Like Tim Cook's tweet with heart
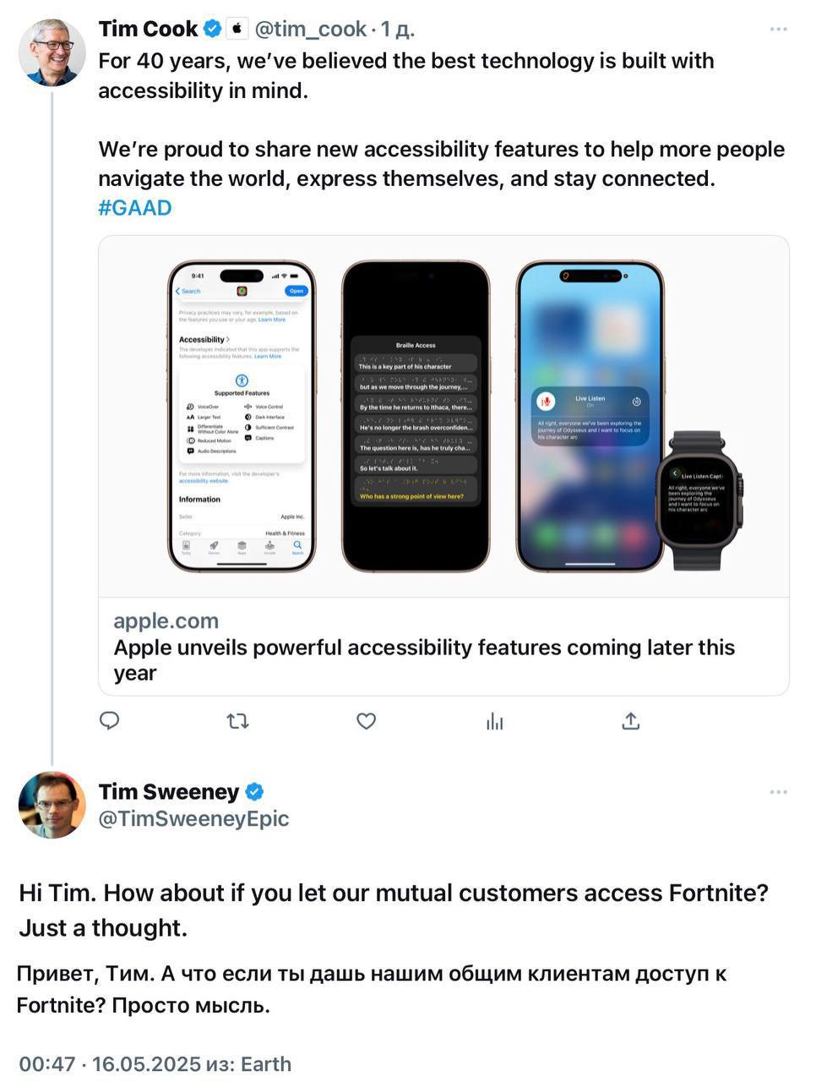Screen dimensions: 816x1082 (x=366, y=721)
